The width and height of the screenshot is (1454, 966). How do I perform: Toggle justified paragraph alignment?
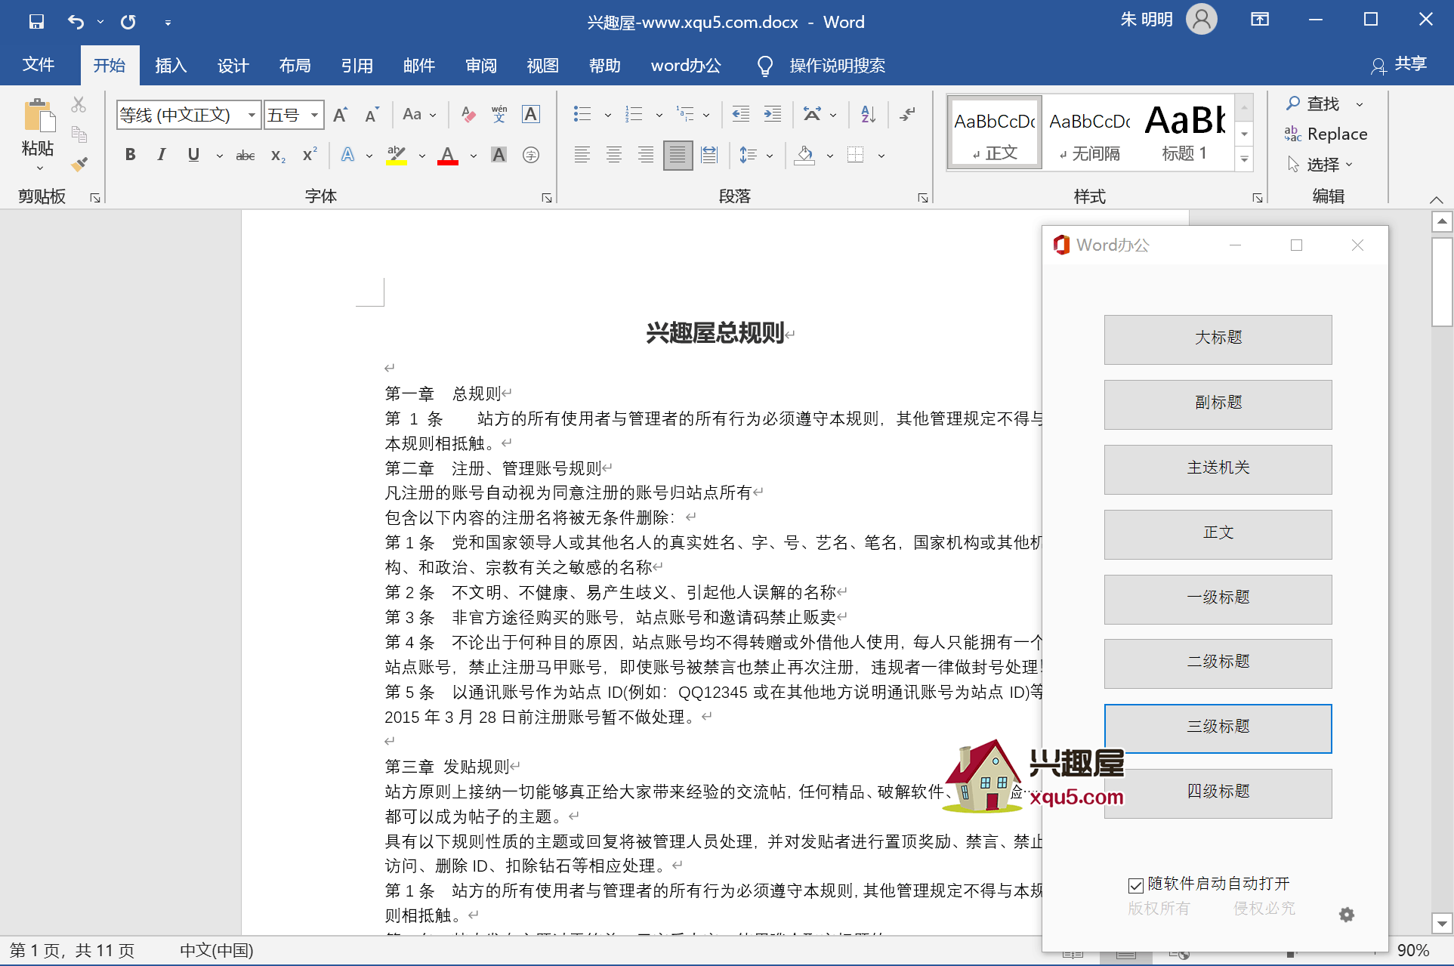coord(678,156)
